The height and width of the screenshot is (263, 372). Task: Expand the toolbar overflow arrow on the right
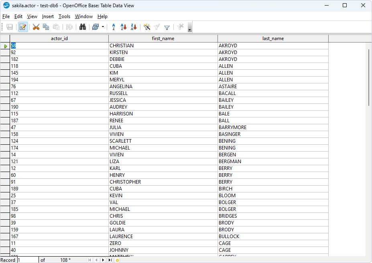(189, 29)
